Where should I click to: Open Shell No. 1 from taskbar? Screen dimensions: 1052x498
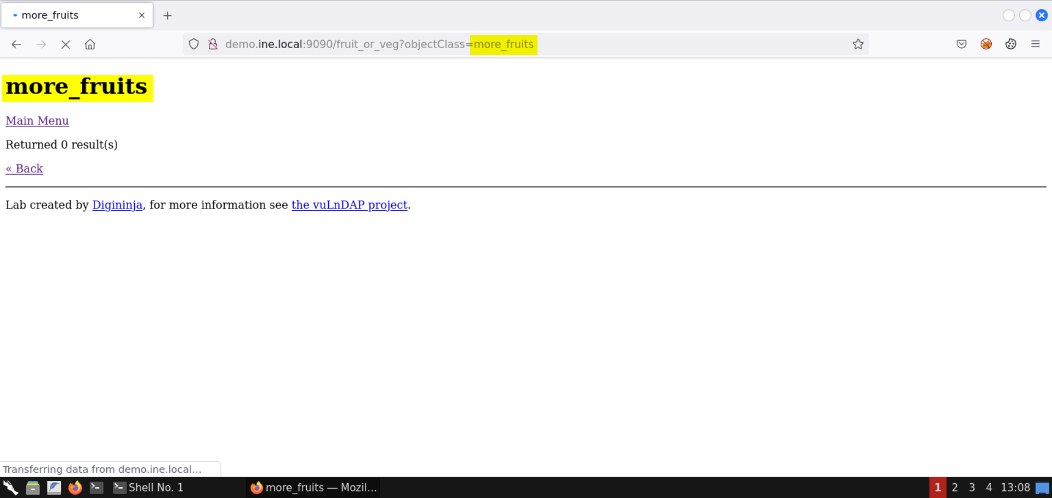(149, 488)
